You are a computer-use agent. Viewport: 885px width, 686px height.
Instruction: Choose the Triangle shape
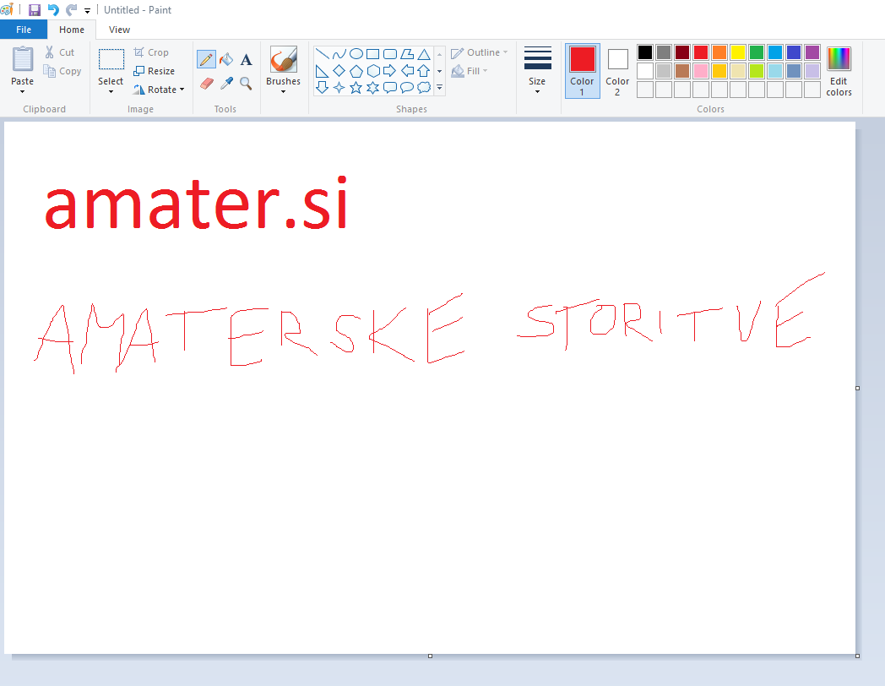tap(424, 54)
